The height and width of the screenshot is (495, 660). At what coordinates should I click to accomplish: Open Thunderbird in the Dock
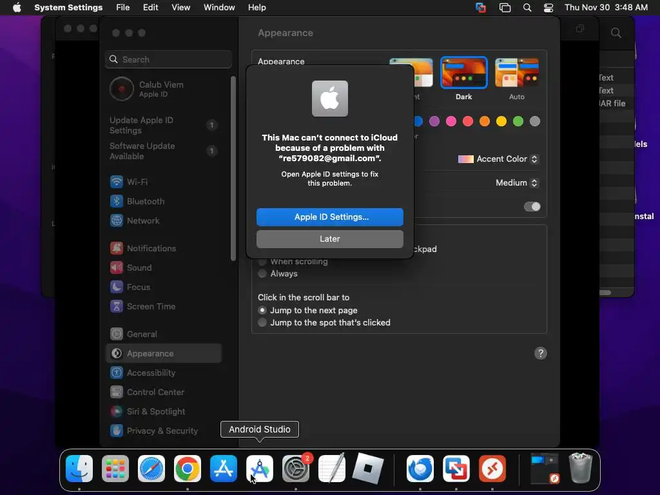tap(420, 469)
